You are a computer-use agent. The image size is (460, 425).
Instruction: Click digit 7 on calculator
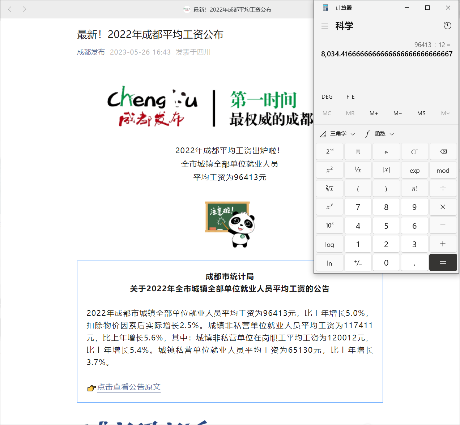(358, 207)
